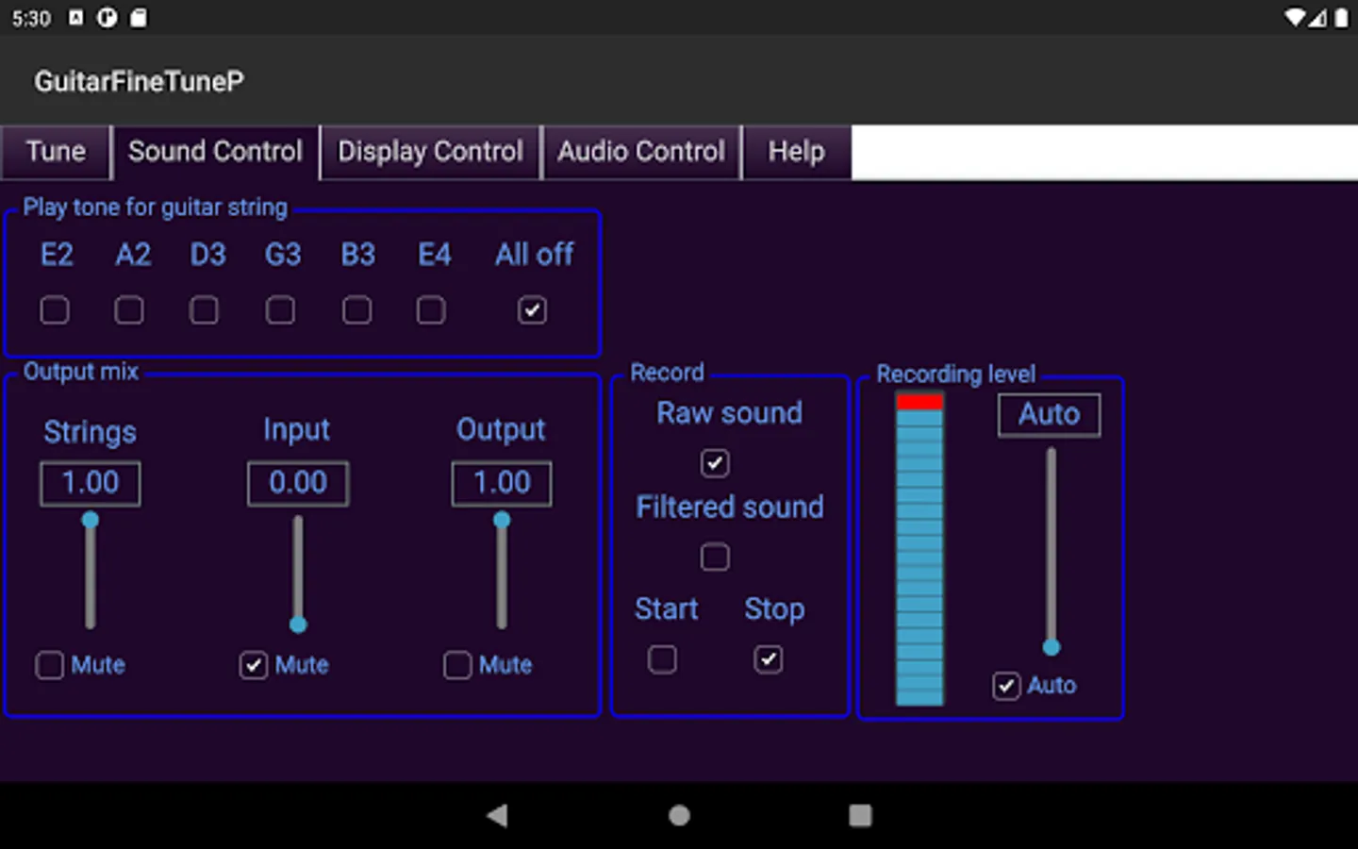Click the Filtered sound label
Image resolution: width=1358 pixels, height=849 pixels.
[x=730, y=508]
